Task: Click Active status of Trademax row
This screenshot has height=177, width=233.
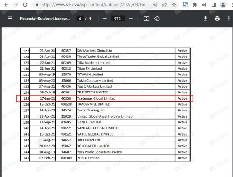Action: (183, 98)
